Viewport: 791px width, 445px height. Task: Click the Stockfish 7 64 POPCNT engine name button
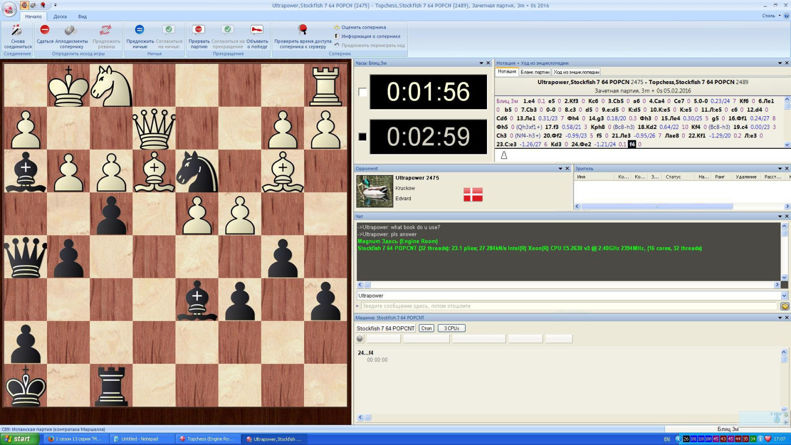pyautogui.click(x=386, y=328)
